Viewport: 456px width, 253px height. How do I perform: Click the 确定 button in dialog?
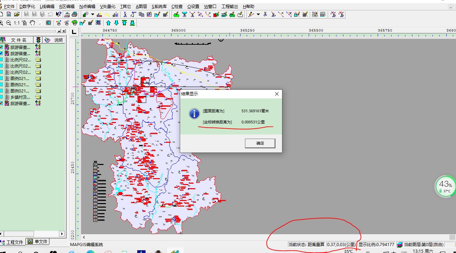coord(260,143)
